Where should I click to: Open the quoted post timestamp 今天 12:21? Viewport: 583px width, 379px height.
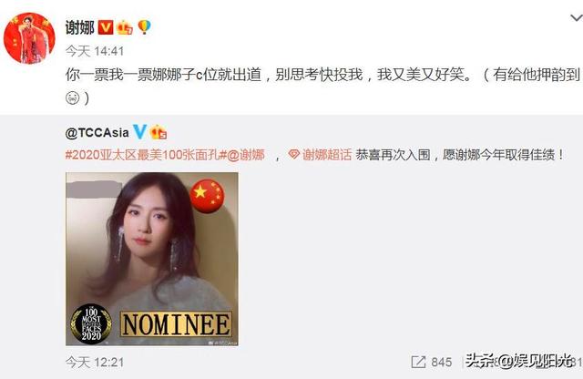click(95, 363)
